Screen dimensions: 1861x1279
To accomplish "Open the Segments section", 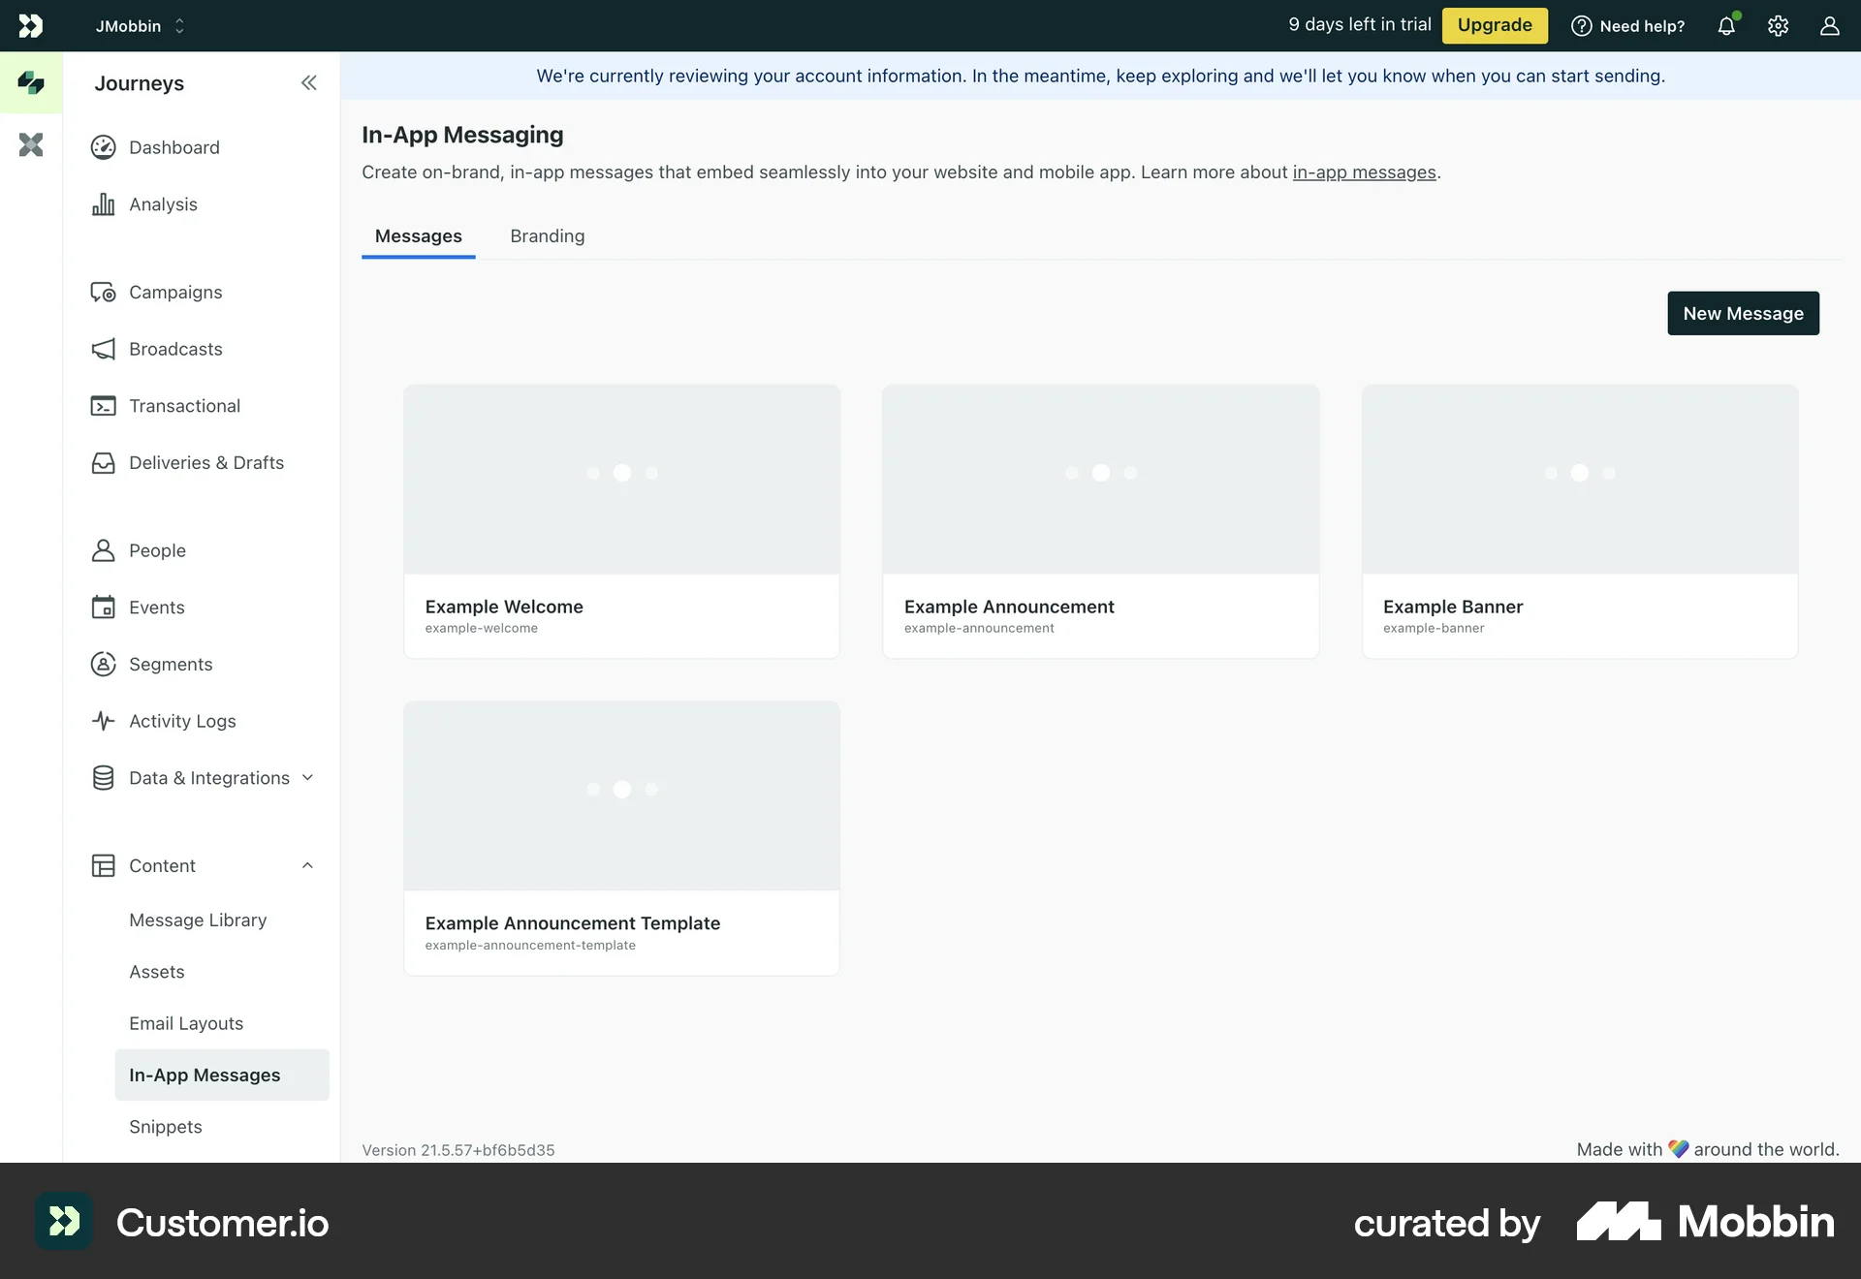I will tap(171, 664).
